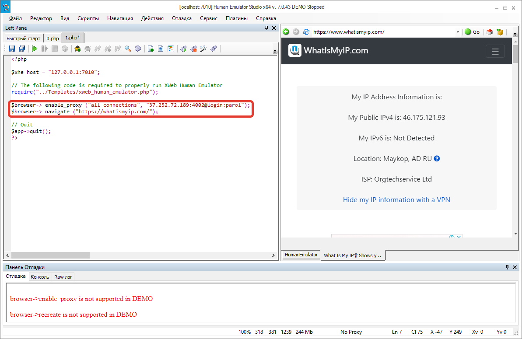Open the URL history dropdown arrow

click(458, 32)
